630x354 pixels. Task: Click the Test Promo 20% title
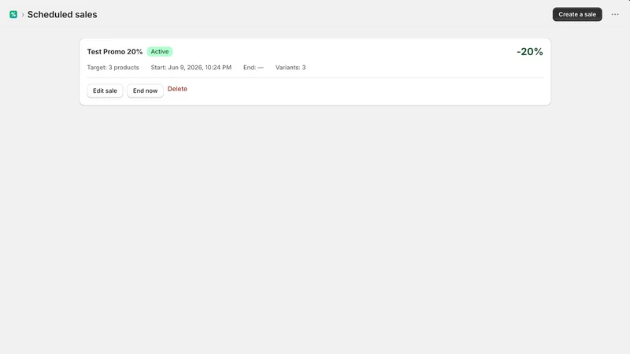(114, 52)
